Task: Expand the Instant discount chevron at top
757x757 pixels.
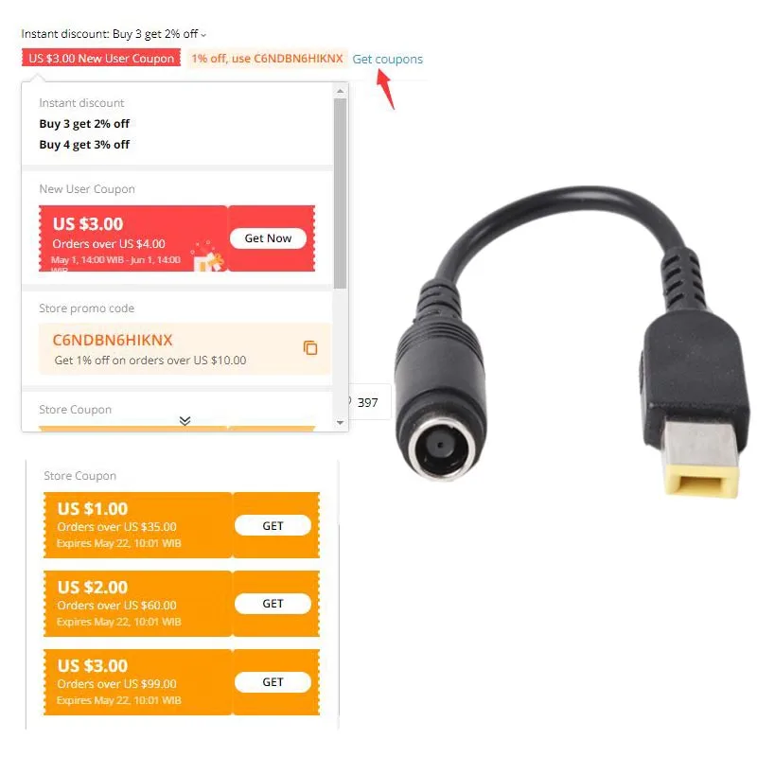Action: (x=203, y=35)
